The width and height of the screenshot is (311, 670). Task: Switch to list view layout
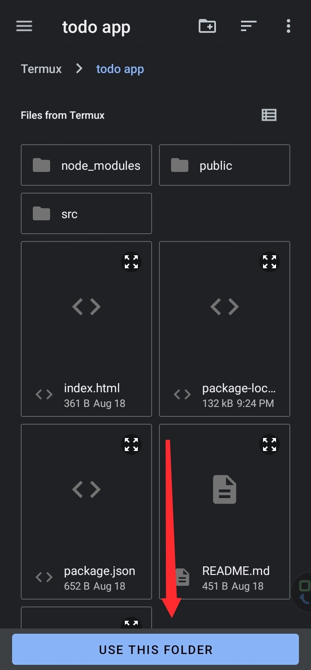269,115
